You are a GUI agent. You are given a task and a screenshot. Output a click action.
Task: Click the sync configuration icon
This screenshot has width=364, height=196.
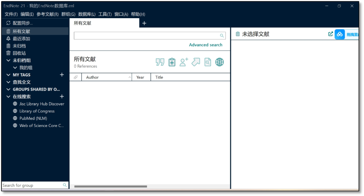pyautogui.click(x=8, y=23)
